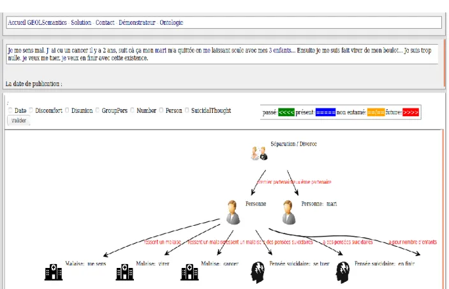The image size is (449, 289).
Task: Click the 'Malaise: cancer' label
Action: pos(219,263)
